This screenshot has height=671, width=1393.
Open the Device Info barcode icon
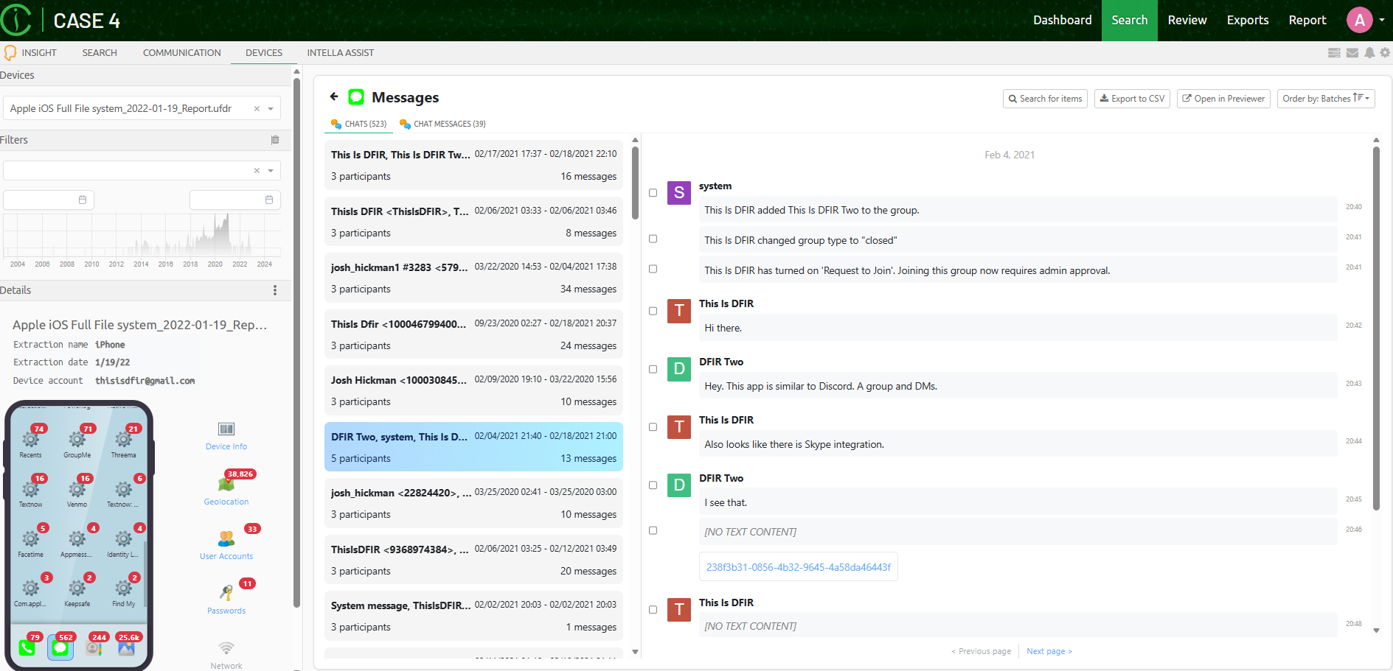[226, 429]
